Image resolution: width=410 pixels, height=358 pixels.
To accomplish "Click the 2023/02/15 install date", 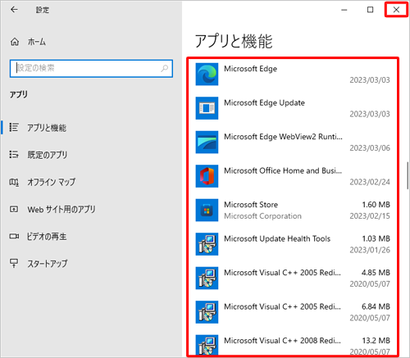I will (370, 216).
